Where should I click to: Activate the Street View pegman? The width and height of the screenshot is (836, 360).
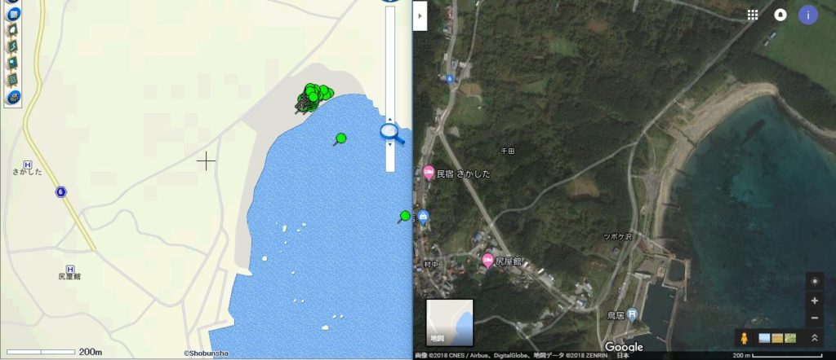click(745, 338)
